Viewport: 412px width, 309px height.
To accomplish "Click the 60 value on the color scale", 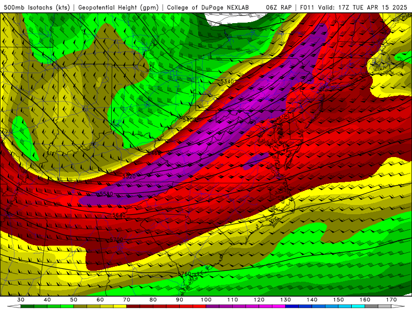I will (100, 300).
